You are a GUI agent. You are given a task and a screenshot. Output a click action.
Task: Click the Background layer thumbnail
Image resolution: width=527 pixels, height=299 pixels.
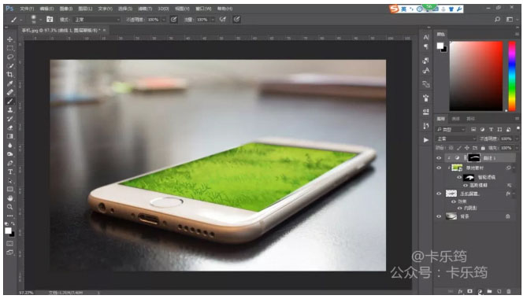click(451, 216)
